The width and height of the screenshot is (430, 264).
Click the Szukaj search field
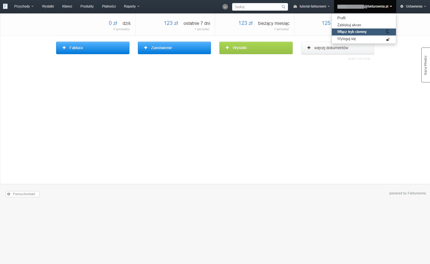260,7
